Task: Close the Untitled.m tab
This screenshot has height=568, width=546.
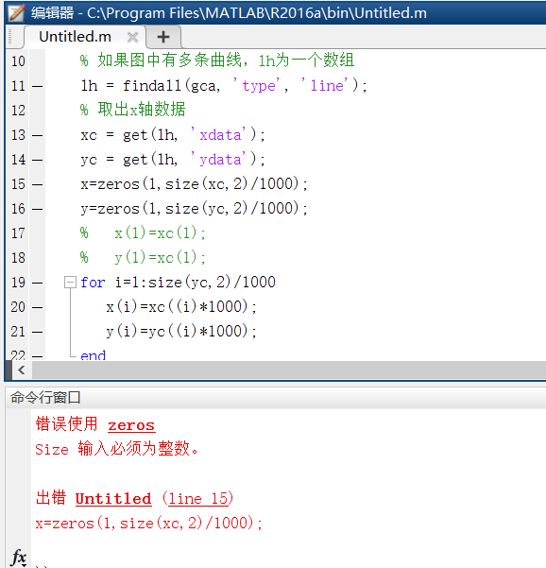Action: tap(132, 37)
